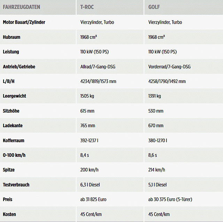The width and height of the screenshot is (223, 222).
Task: Select T-Roc Testverbrauch 6,3 l Diesel
Action: click(90, 185)
